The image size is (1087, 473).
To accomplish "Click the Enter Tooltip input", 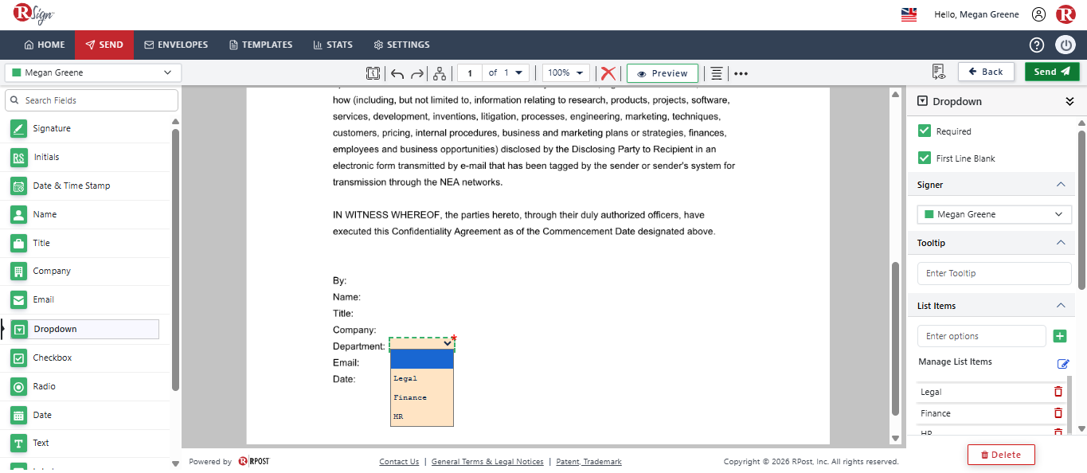I will pos(995,273).
